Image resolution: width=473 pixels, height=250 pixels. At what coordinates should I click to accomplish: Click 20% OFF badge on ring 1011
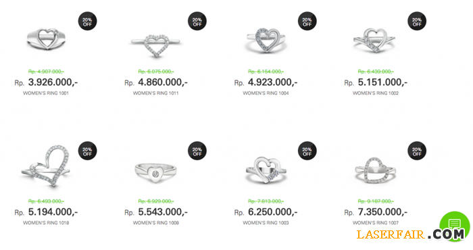click(x=197, y=21)
